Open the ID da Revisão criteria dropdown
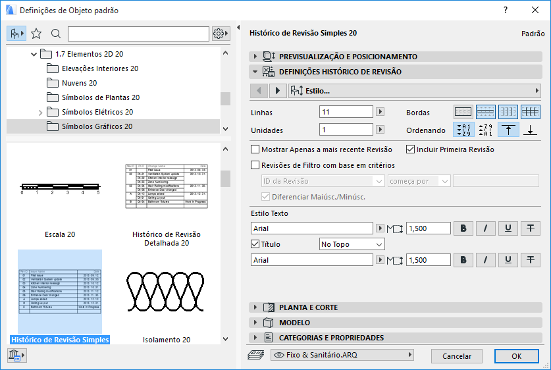Viewport: 551px width, 370px height. pyautogui.click(x=323, y=181)
